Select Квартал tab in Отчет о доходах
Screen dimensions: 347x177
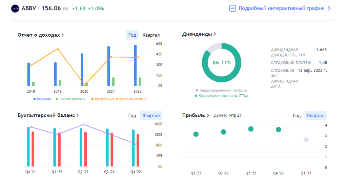[151, 35]
